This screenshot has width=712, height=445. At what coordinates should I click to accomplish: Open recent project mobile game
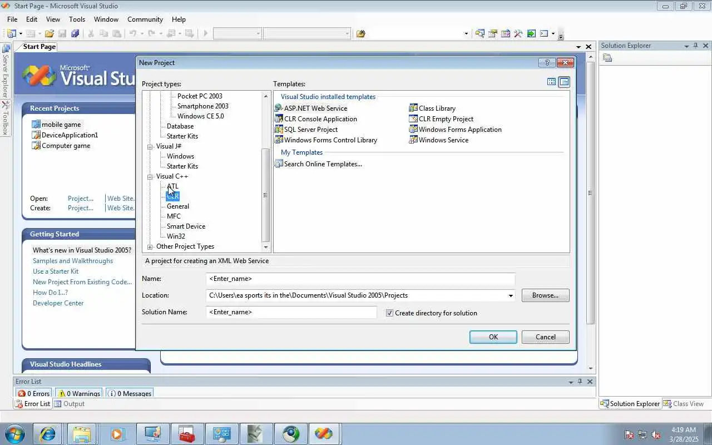pyautogui.click(x=61, y=125)
